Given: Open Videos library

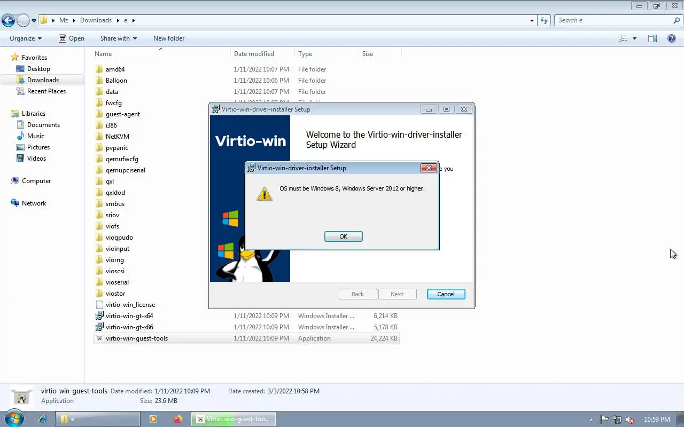Looking at the screenshot, I should [x=36, y=159].
